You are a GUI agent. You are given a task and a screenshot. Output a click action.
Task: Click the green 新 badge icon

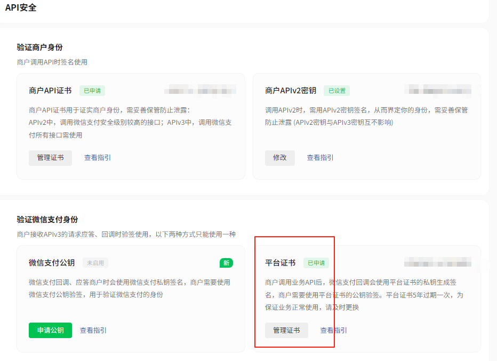[x=226, y=263]
